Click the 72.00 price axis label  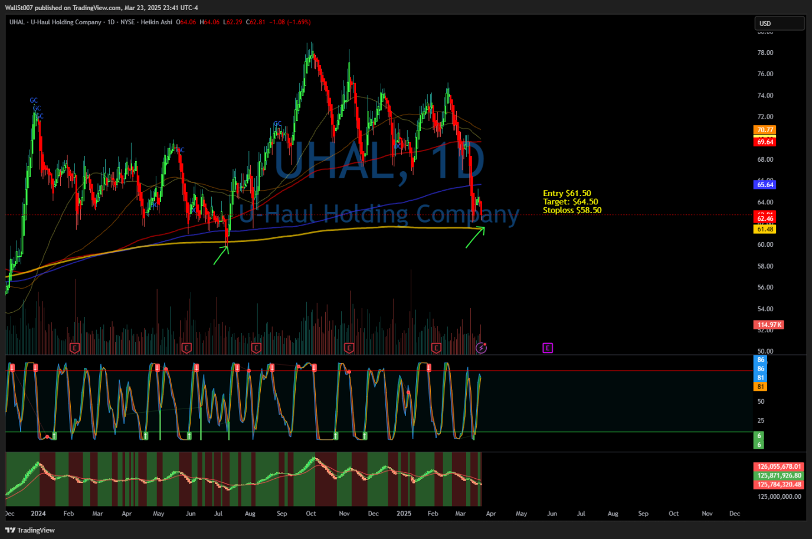point(765,117)
